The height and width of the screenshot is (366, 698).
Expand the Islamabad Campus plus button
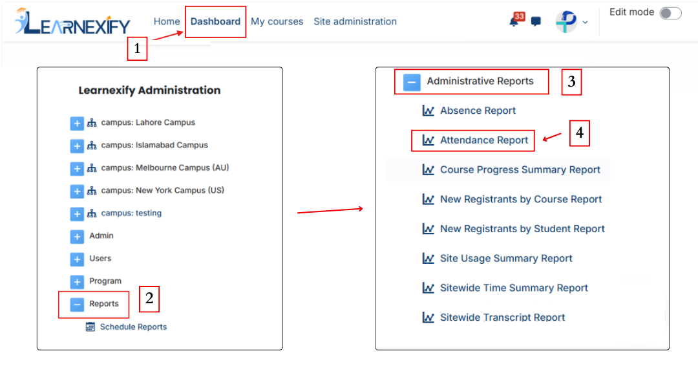tap(77, 145)
